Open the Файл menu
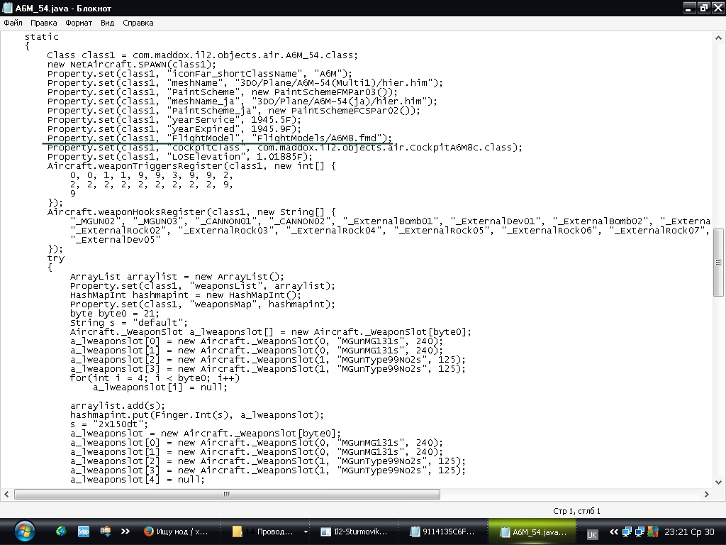726x545 pixels. point(13,23)
